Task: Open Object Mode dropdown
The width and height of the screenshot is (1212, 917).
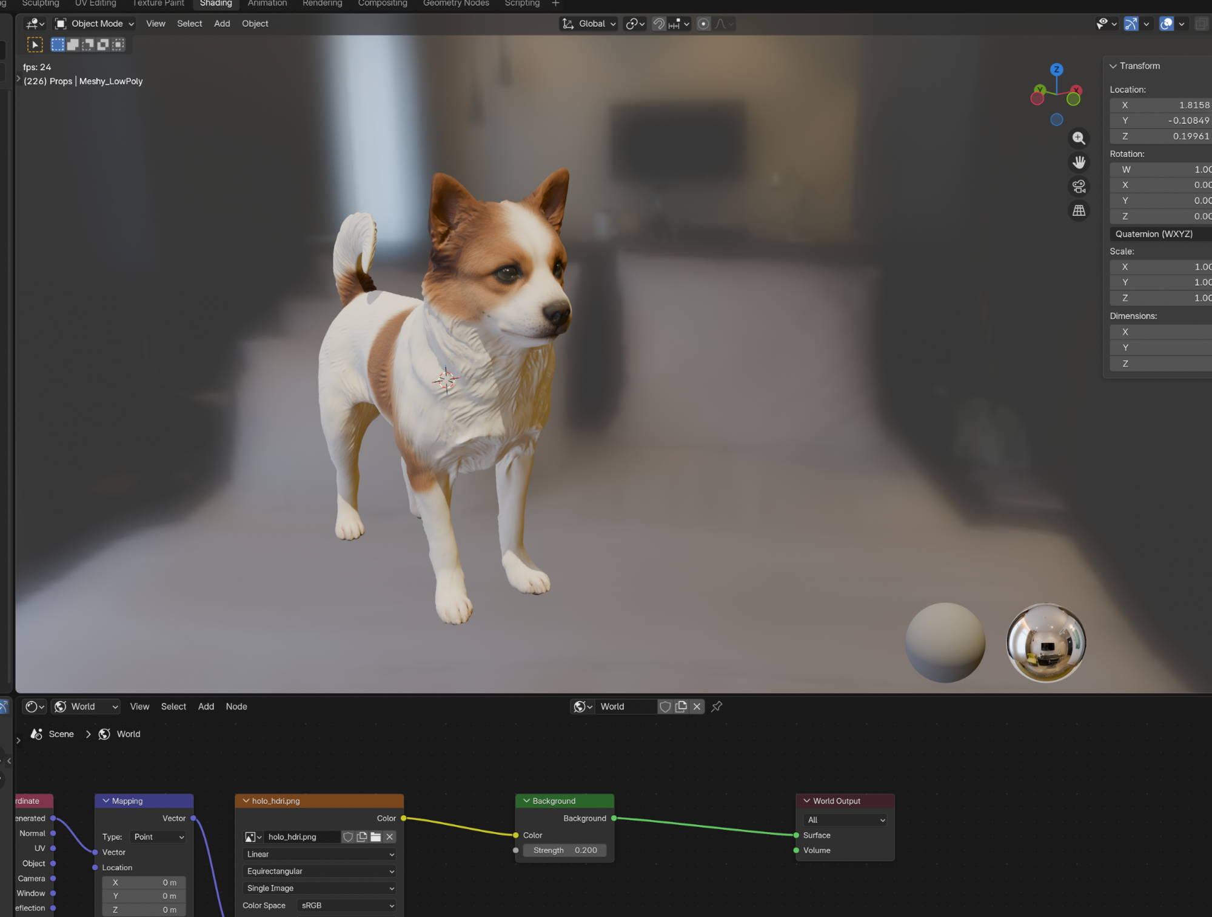Action: click(94, 24)
